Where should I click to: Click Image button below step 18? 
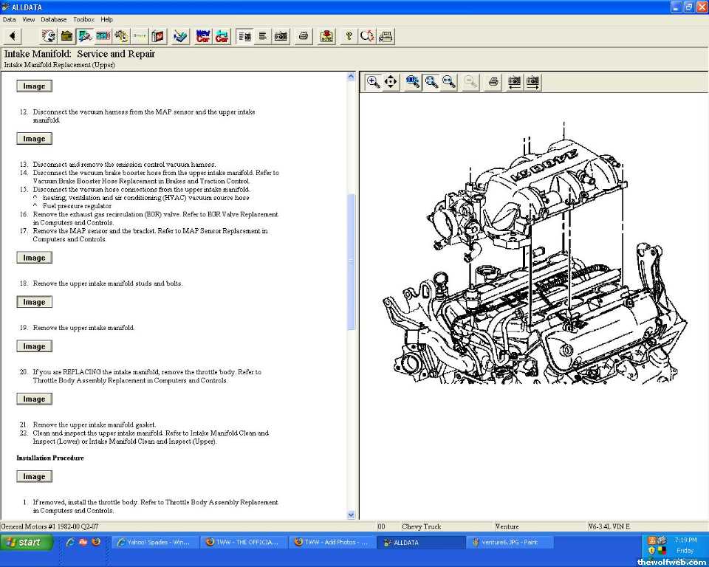pyautogui.click(x=34, y=302)
